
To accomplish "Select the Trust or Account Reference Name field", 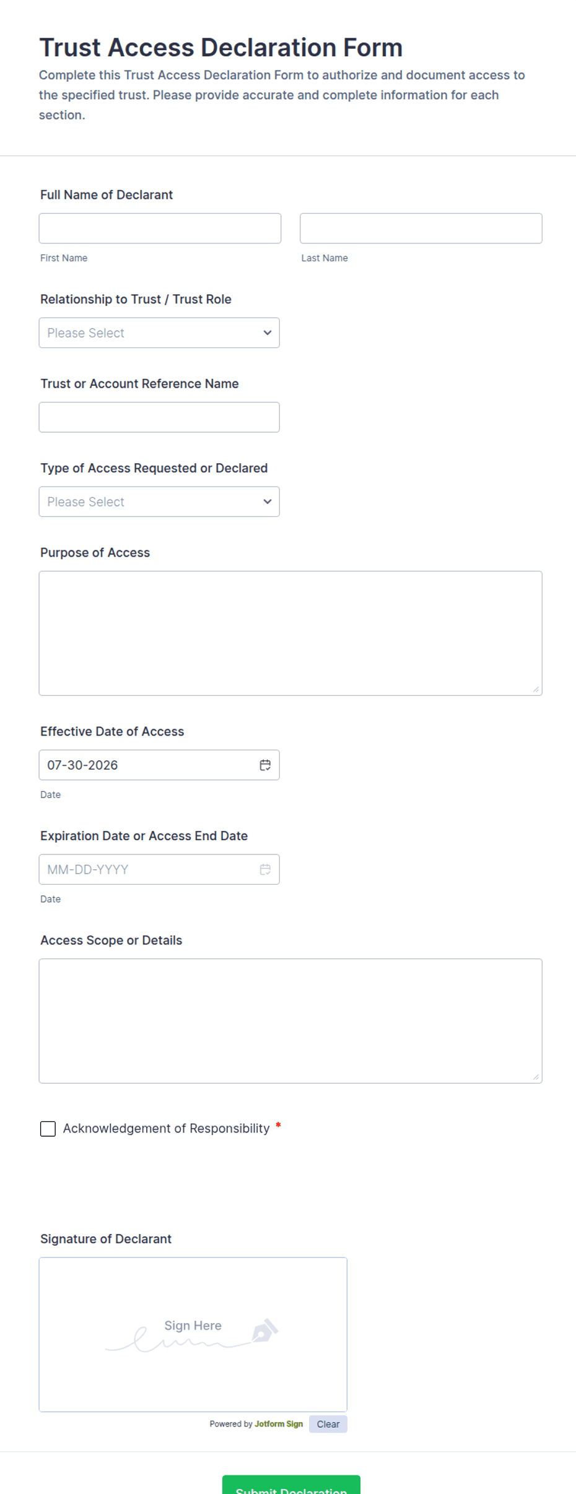I will [159, 417].
